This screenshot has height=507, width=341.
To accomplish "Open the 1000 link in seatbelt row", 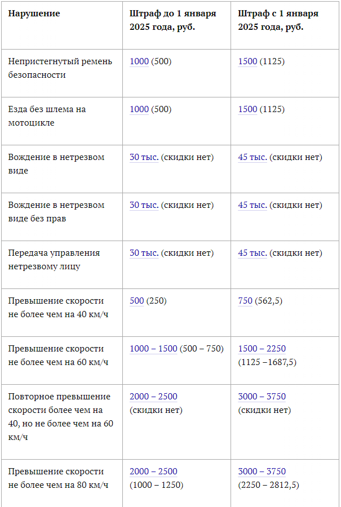I will click(139, 61).
